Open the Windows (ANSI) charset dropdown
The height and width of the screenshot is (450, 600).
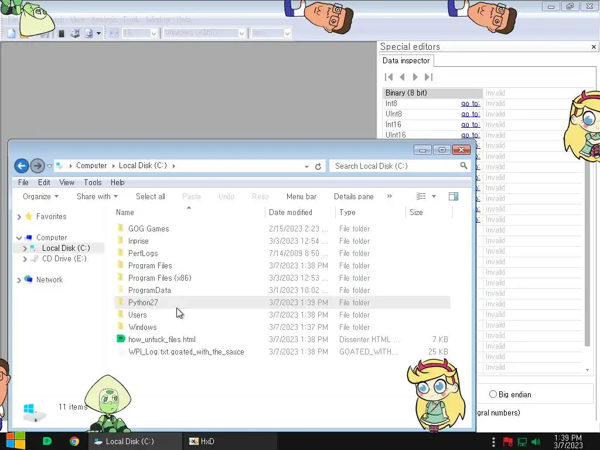[241, 33]
